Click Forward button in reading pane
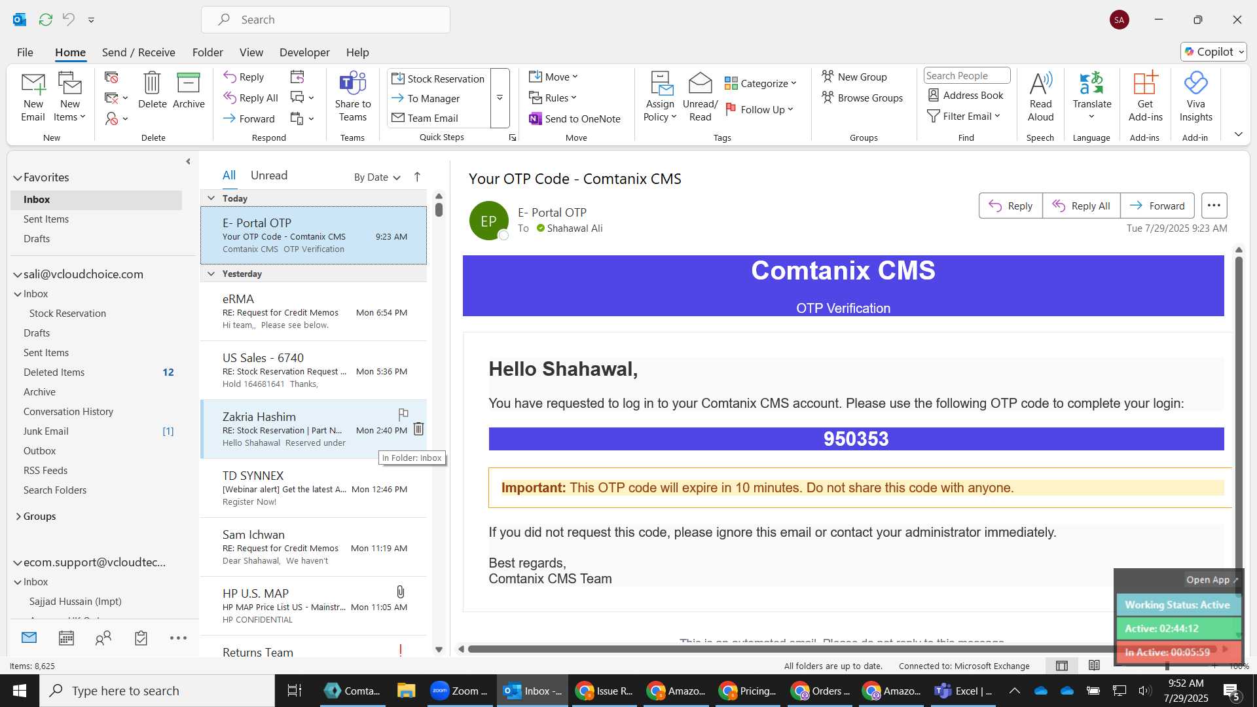Image resolution: width=1257 pixels, height=707 pixels. coord(1157,206)
